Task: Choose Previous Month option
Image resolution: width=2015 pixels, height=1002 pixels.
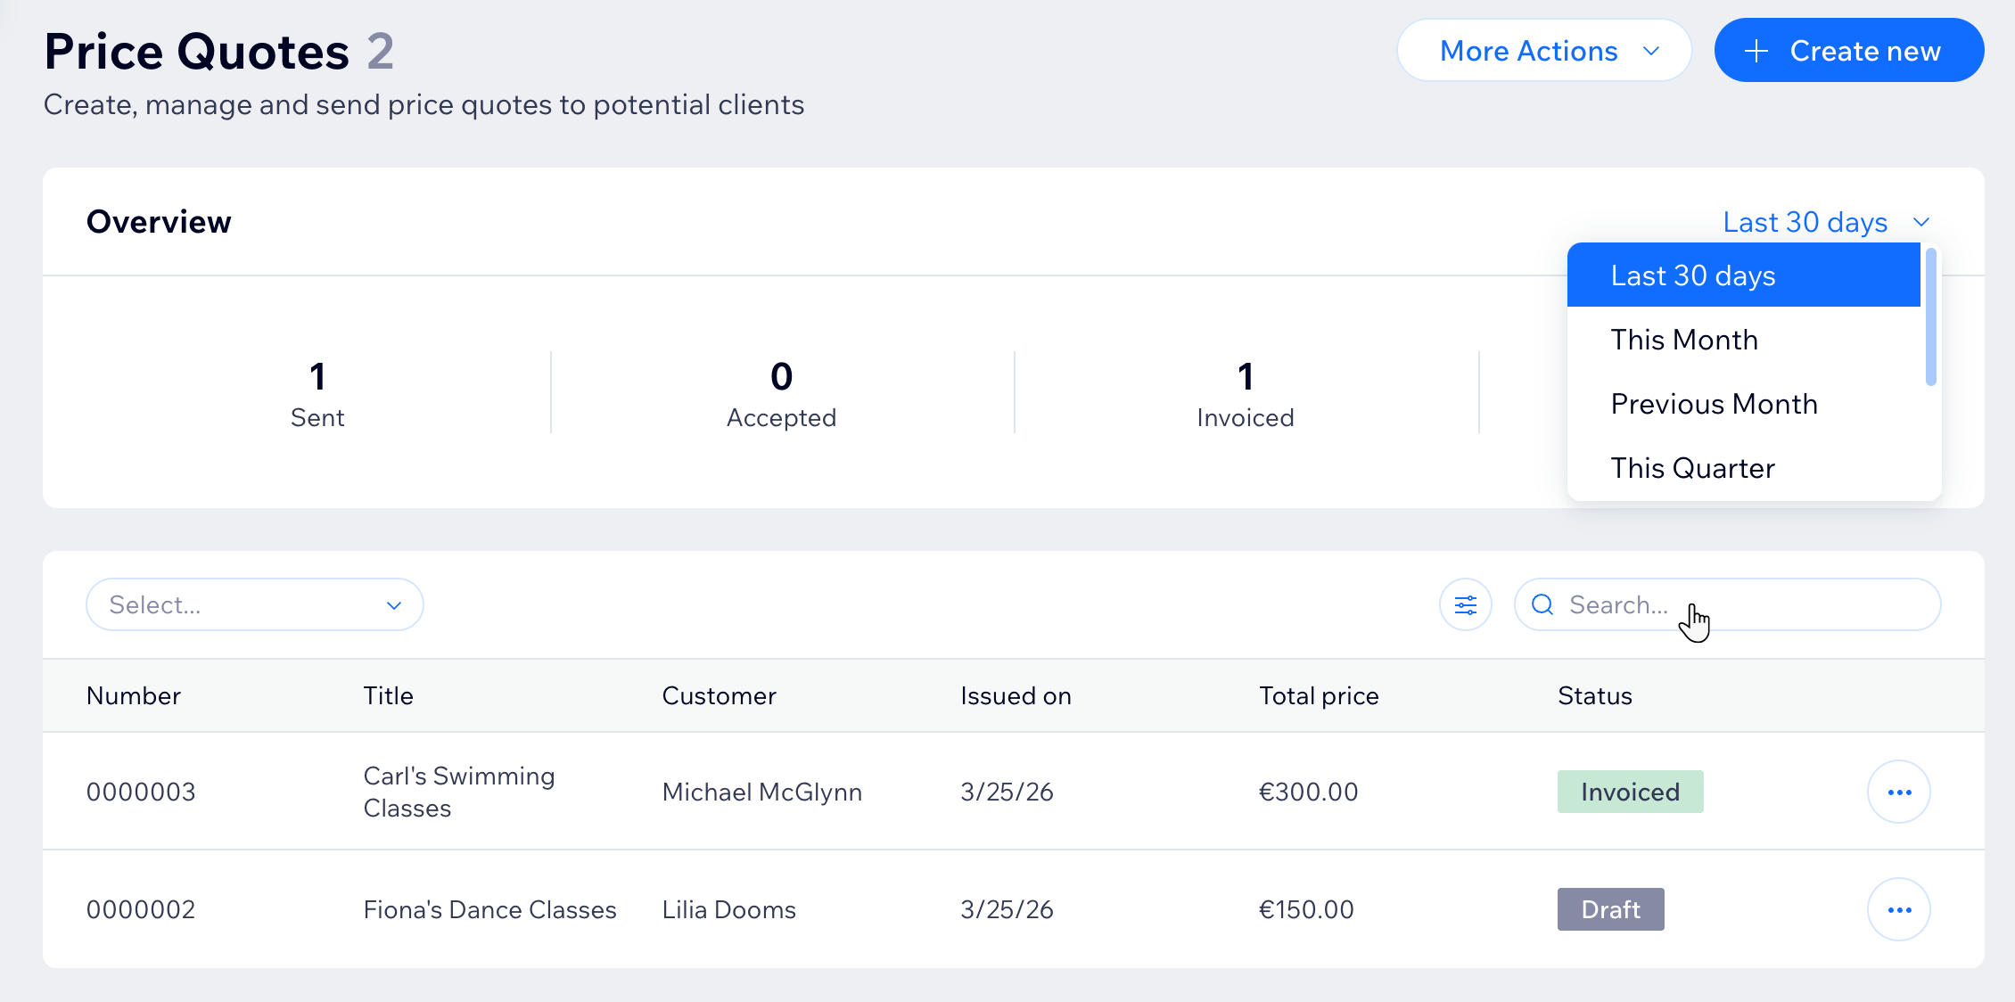Action: (x=1714, y=404)
